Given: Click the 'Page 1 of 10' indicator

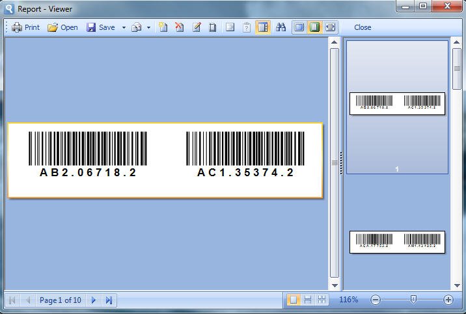Looking at the screenshot, I should [x=61, y=300].
